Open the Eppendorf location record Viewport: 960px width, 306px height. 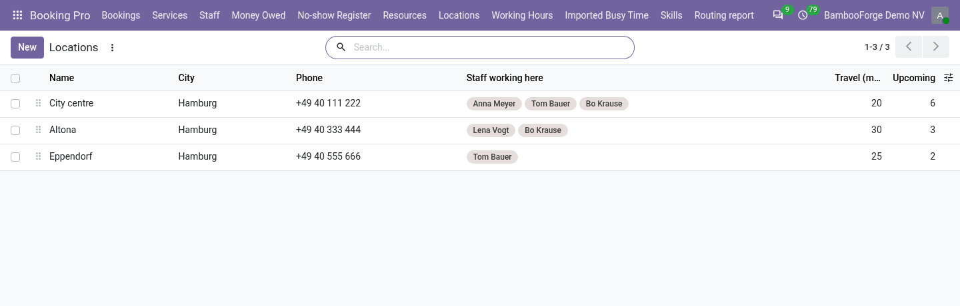[71, 156]
